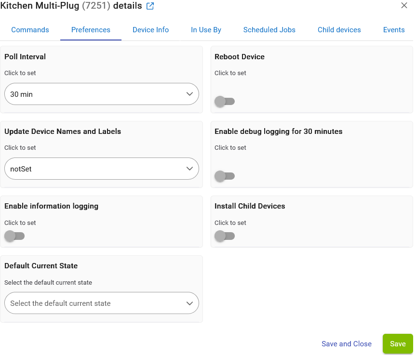The width and height of the screenshot is (417, 355).
Task: Go to Scheduled Jobs tab
Action: 269,30
